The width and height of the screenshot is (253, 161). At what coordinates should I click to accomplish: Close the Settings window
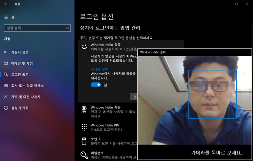pos(247,4)
